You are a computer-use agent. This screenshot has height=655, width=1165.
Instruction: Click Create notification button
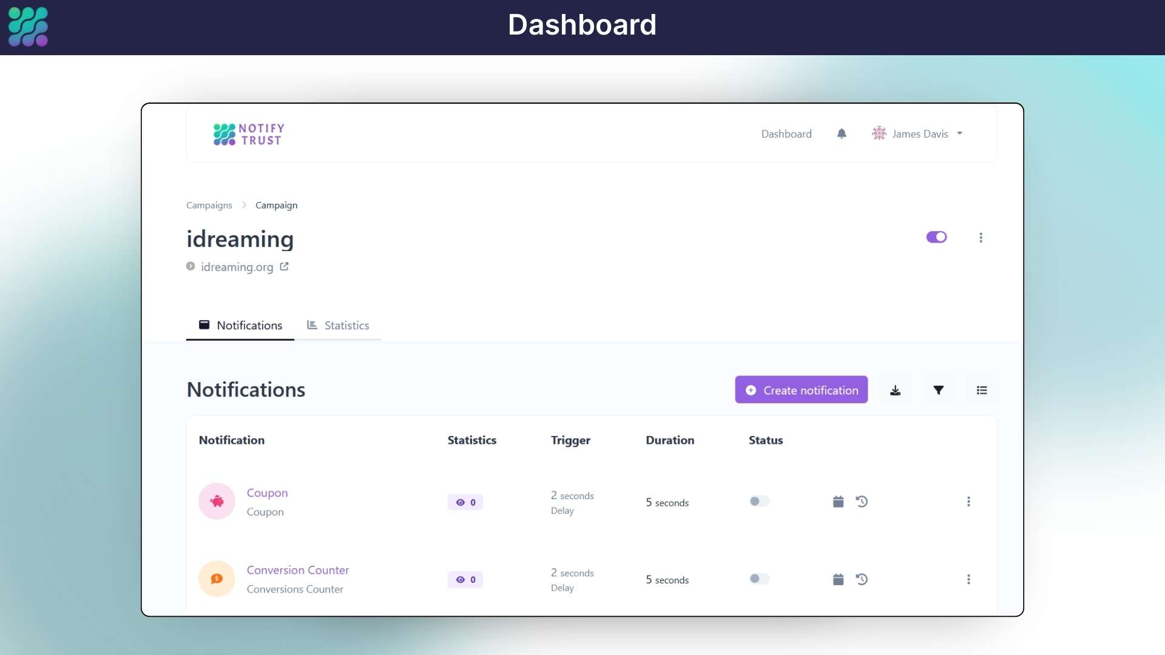(801, 390)
